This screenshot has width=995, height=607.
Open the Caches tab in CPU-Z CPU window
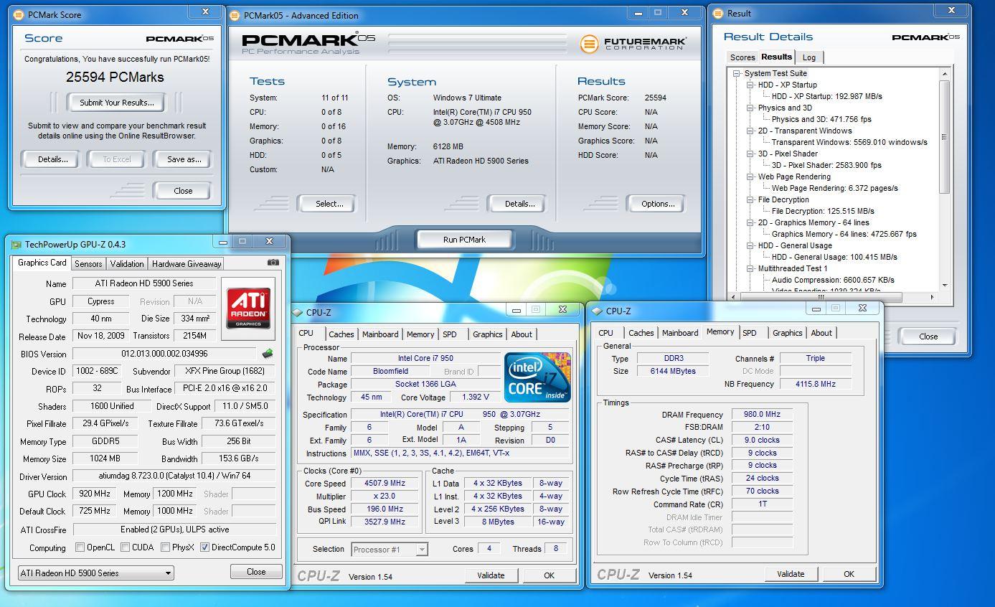point(341,334)
